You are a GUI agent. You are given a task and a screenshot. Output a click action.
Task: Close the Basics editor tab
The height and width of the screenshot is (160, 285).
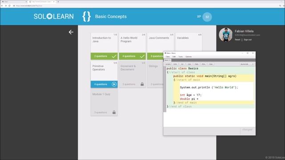[170, 60]
